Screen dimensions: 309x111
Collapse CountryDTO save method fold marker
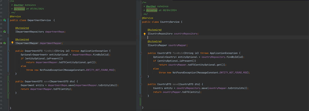pos(141,84)
